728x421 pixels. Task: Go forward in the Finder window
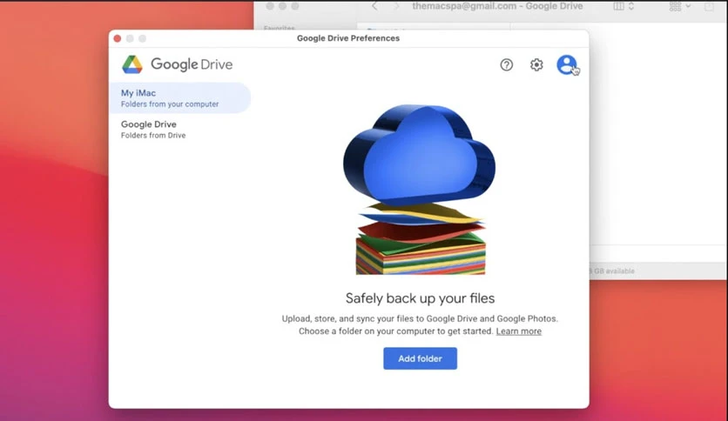(396, 6)
